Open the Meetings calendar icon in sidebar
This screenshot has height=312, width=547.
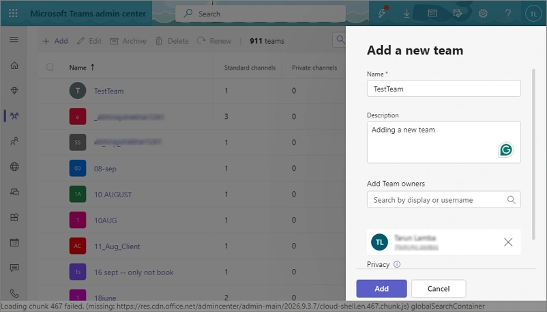click(14, 242)
